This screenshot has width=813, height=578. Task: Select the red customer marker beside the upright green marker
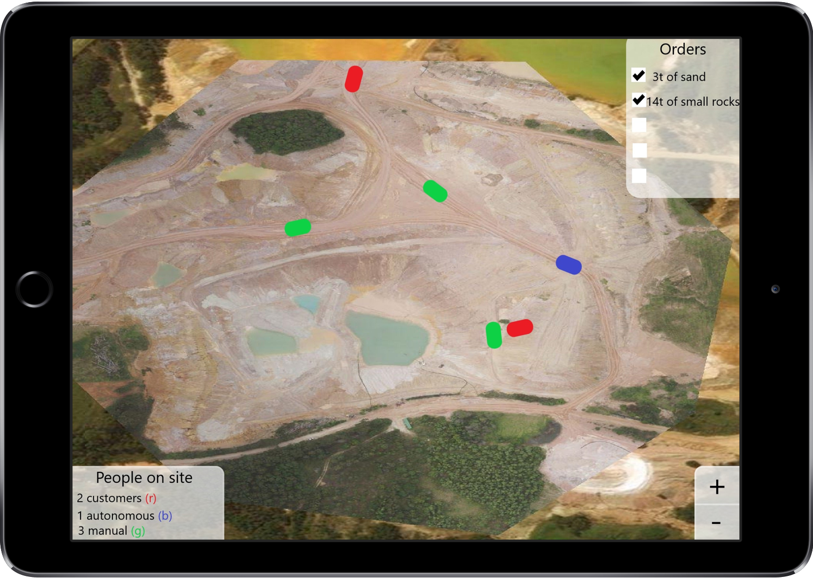[x=520, y=328]
